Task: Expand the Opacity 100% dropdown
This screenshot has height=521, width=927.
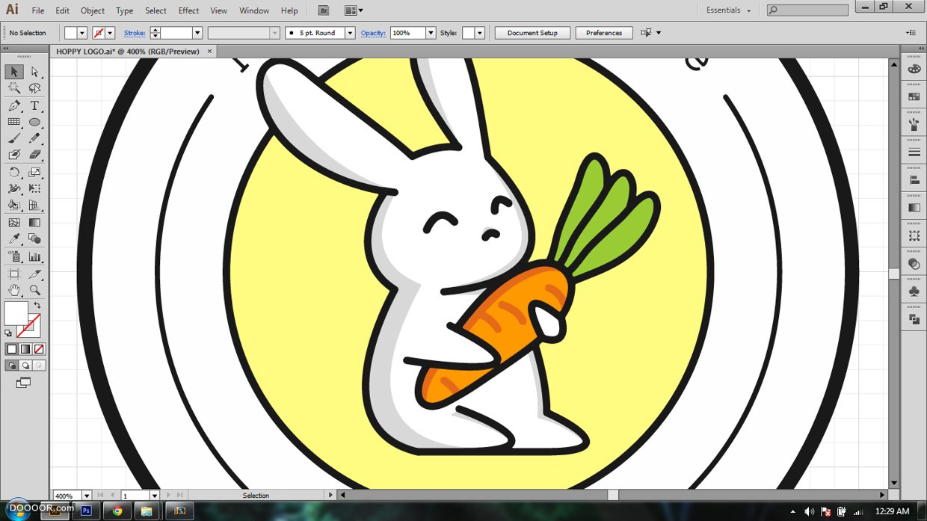Action: [x=431, y=33]
